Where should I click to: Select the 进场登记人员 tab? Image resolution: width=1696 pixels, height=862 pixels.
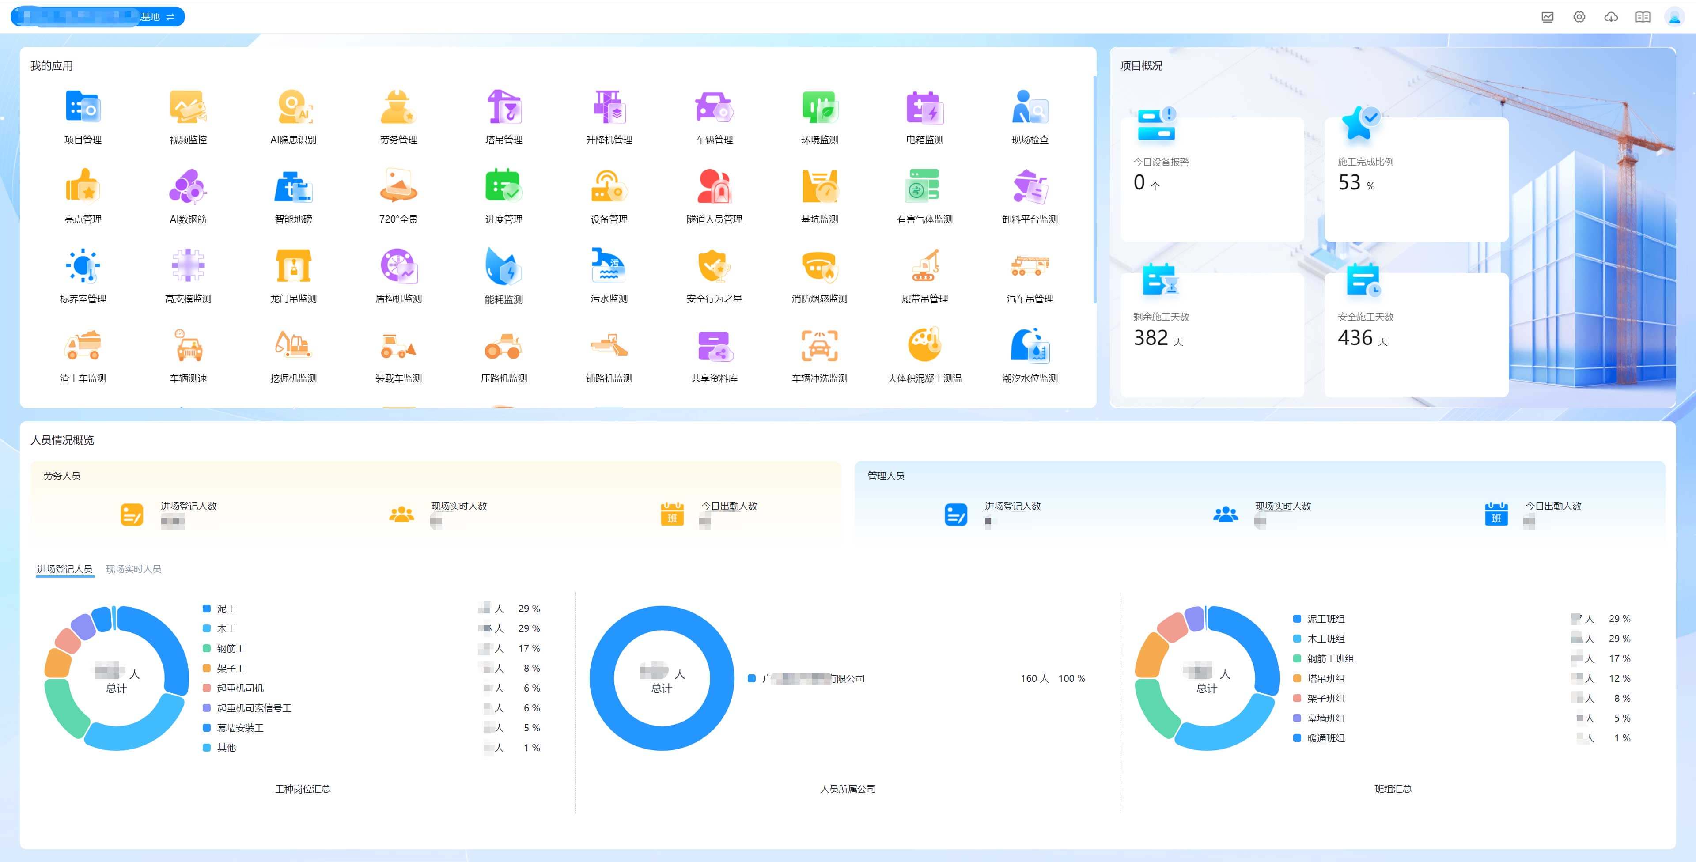pos(64,569)
